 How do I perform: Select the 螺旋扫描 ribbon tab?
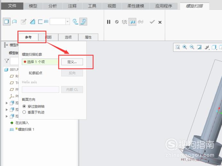coord(194,6)
